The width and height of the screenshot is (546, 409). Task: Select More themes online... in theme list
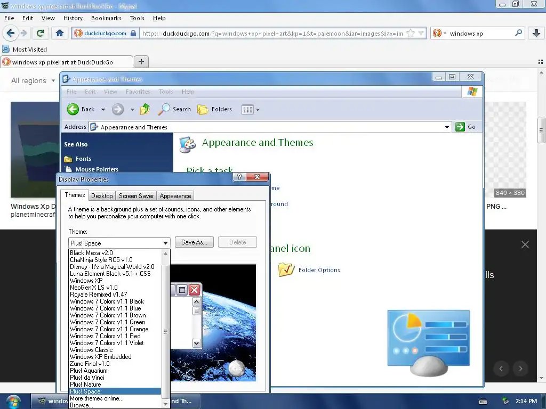[x=115, y=398]
